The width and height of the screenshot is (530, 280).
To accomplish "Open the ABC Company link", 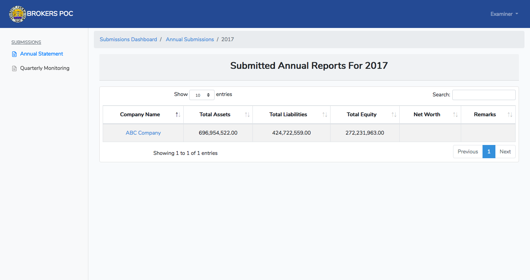I will 143,133.
